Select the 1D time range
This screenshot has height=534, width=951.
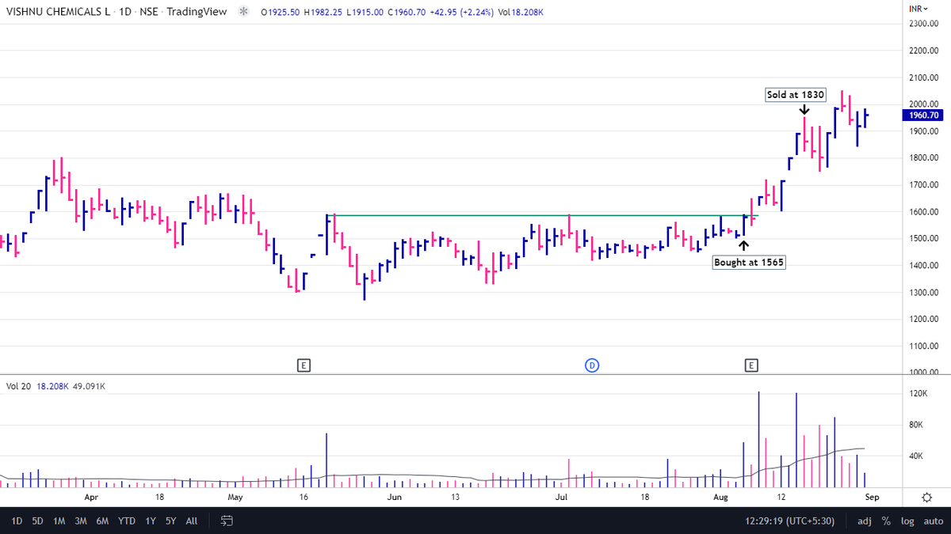[x=17, y=521]
